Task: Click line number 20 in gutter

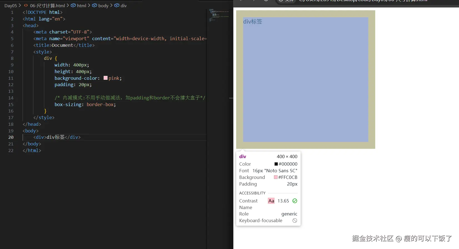Action: (x=11, y=137)
